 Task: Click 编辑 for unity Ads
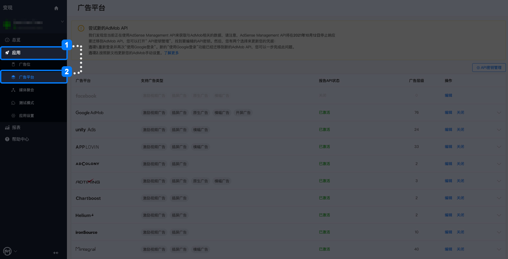tap(448, 129)
